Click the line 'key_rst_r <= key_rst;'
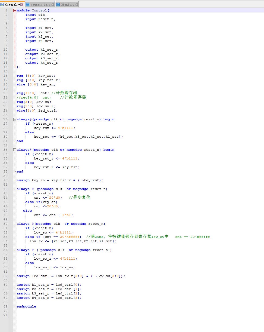The width and height of the screenshot is (264, 332). click(57, 167)
